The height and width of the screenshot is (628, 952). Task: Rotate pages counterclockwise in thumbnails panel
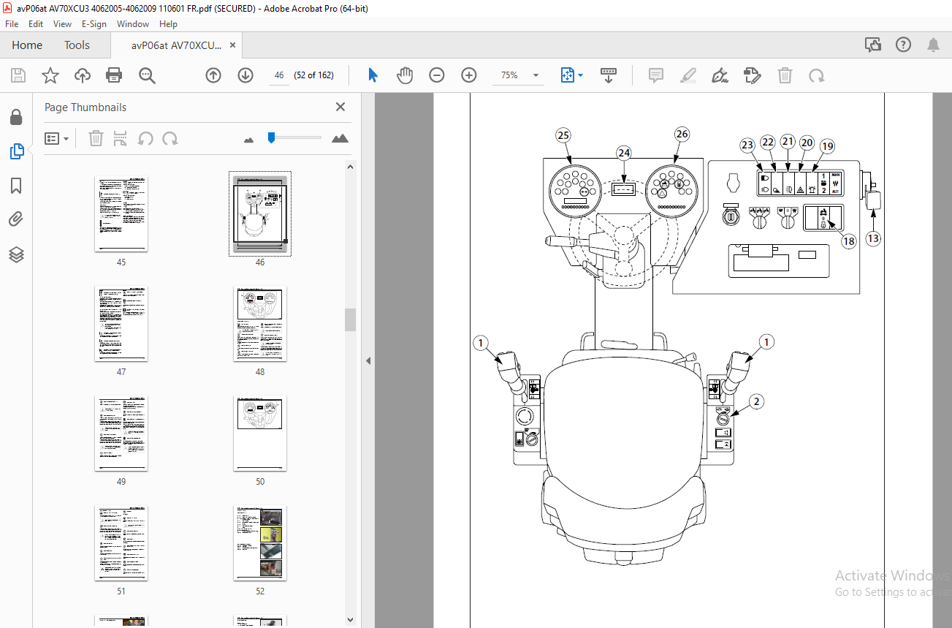(x=145, y=138)
